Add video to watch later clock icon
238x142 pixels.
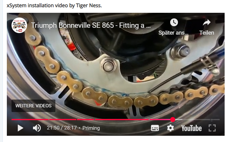pyautogui.click(x=174, y=22)
